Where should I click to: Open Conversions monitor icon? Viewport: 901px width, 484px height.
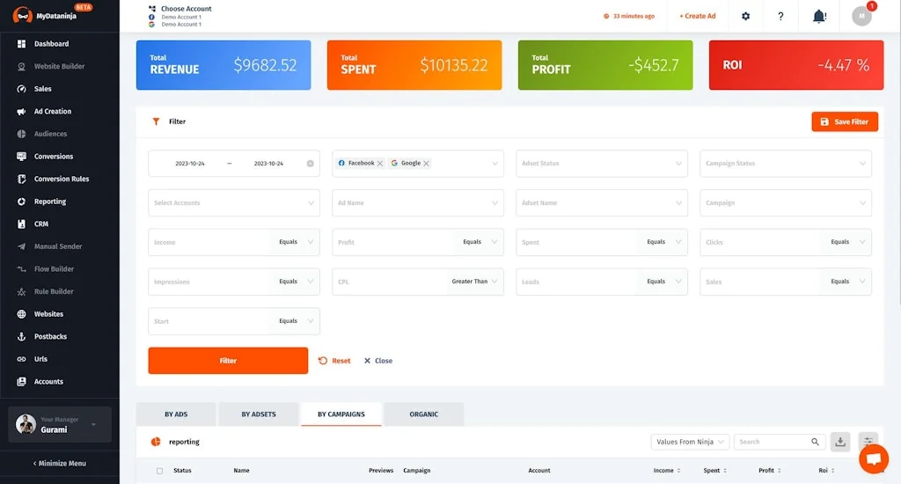(x=21, y=157)
